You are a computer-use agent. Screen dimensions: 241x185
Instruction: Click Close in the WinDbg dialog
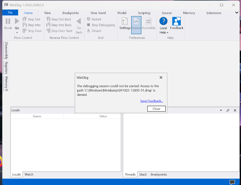coord(156,109)
